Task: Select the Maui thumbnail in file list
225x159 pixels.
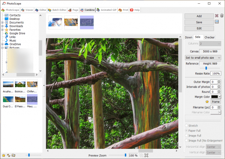Action: (32, 99)
